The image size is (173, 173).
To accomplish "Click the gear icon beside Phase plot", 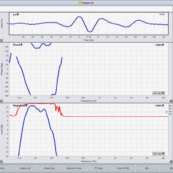I will (171, 101).
